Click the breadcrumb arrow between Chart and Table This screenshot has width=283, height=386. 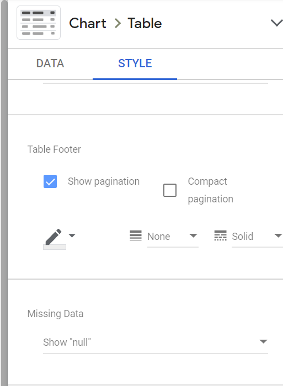(118, 23)
